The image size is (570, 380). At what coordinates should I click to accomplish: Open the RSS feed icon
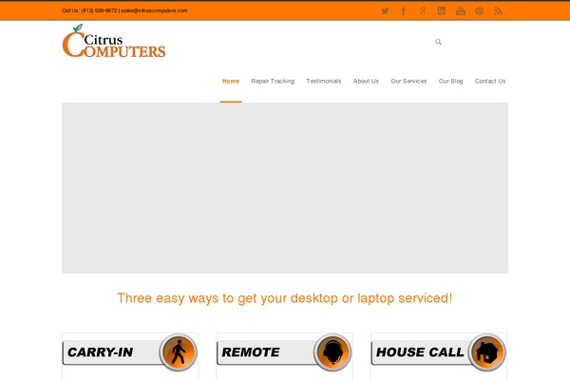click(499, 11)
